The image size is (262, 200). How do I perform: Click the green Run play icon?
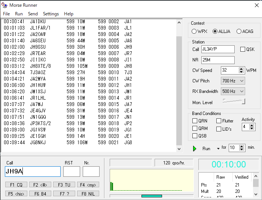click(x=195, y=148)
